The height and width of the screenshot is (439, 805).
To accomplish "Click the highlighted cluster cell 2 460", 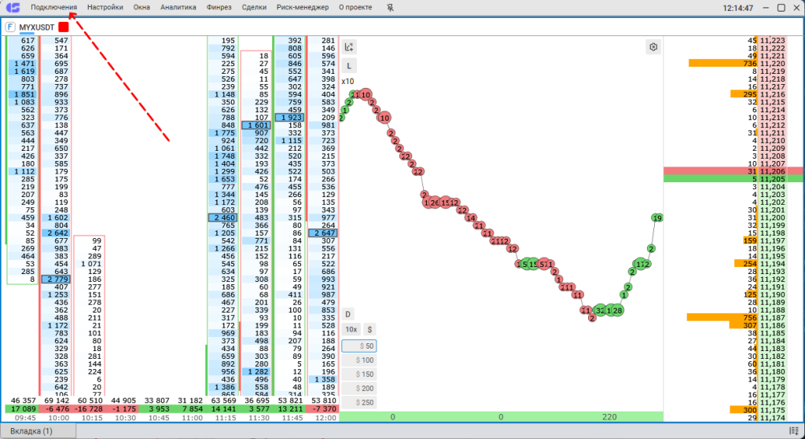I will (222, 218).
